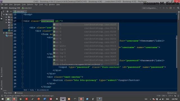180x101 pixels.
Task: Click the Stop icon in the toolbar
Action: point(174,8)
